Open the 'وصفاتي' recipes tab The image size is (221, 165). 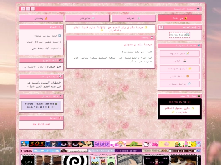coord(41,18)
